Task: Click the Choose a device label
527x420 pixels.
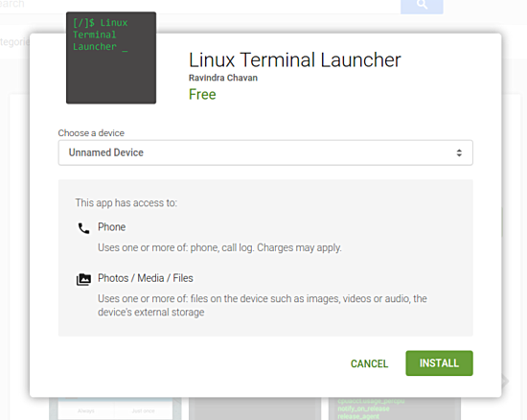Action: (x=91, y=133)
